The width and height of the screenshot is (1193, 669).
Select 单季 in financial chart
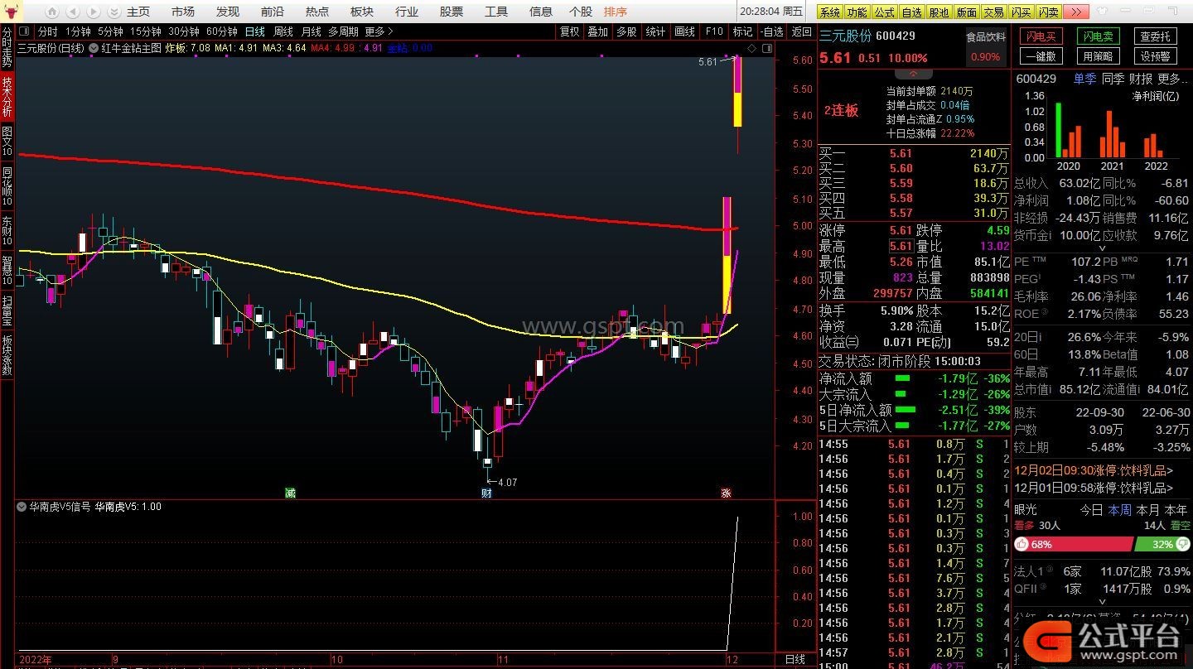point(1085,79)
